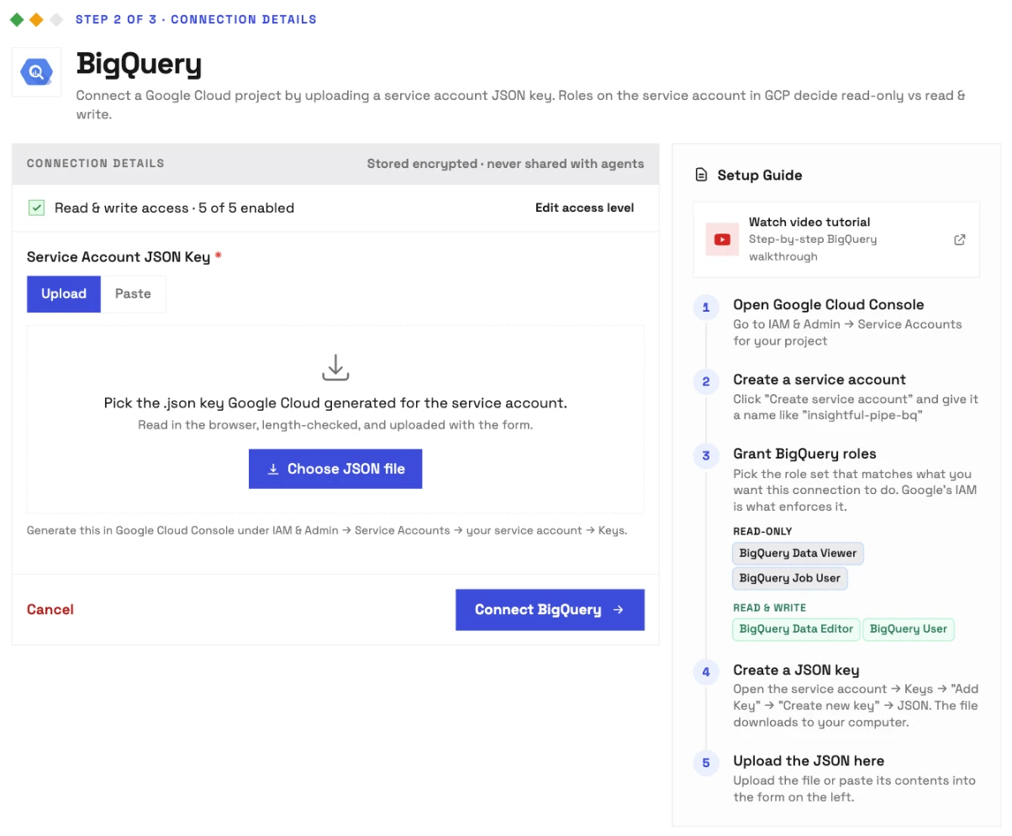Click the Connect BigQuery button
1012x836 pixels.
[550, 610]
